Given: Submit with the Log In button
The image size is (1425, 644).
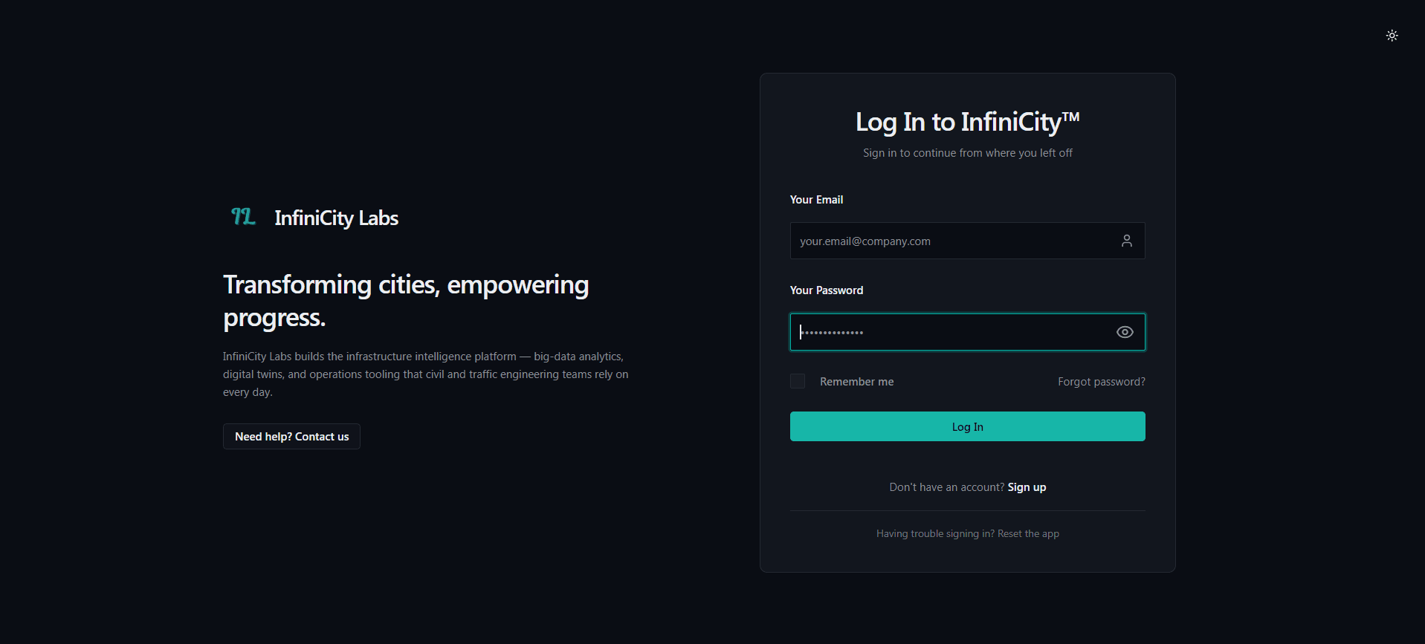Looking at the screenshot, I should tap(967, 426).
